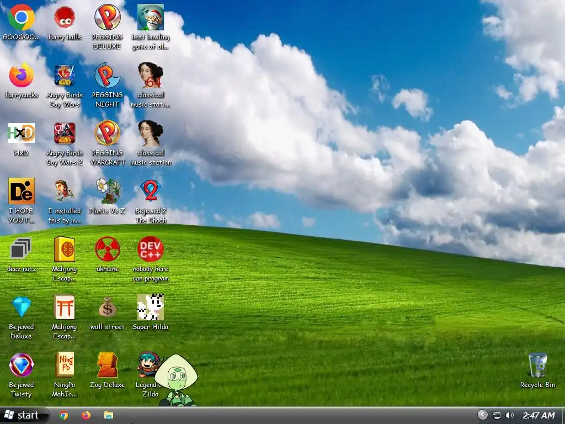
Task: Open the start menu
Action: coord(23,415)
